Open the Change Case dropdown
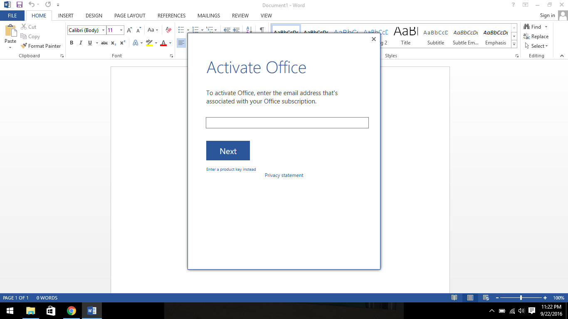Image resolution: width=568 pixels, height=319 pixels. (153, 30)
